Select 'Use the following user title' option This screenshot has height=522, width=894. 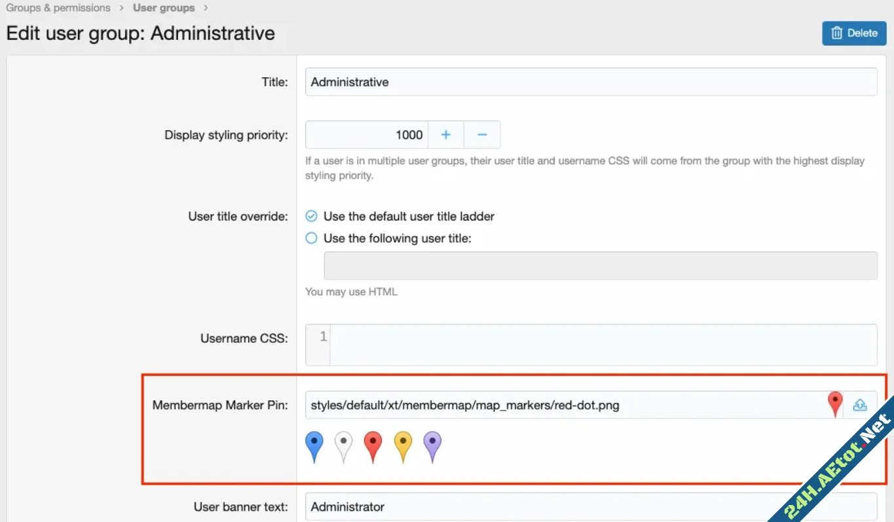pyautogui.click(x=312, y=238)
